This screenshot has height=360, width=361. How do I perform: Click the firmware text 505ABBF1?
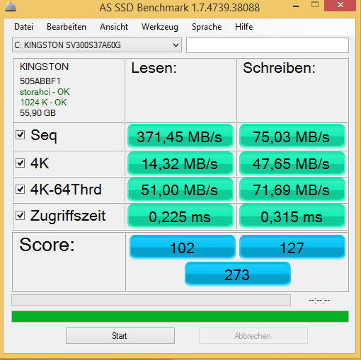coord(40,81)
